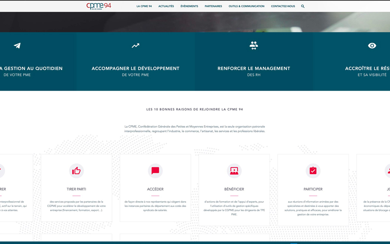
Task: Click the Accéder card title
Action: point(155,189)
